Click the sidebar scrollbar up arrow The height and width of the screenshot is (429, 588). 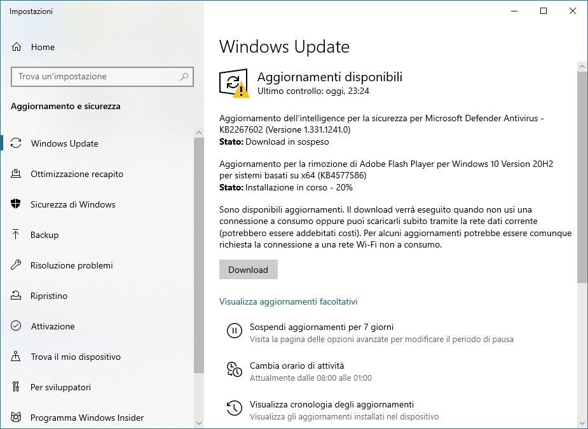[x=199, y=133]
